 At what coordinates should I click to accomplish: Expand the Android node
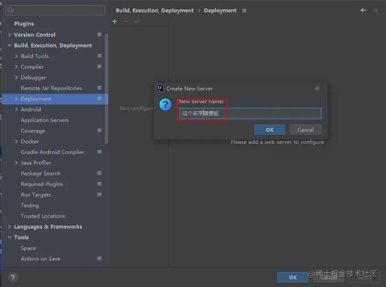[16, 109]
